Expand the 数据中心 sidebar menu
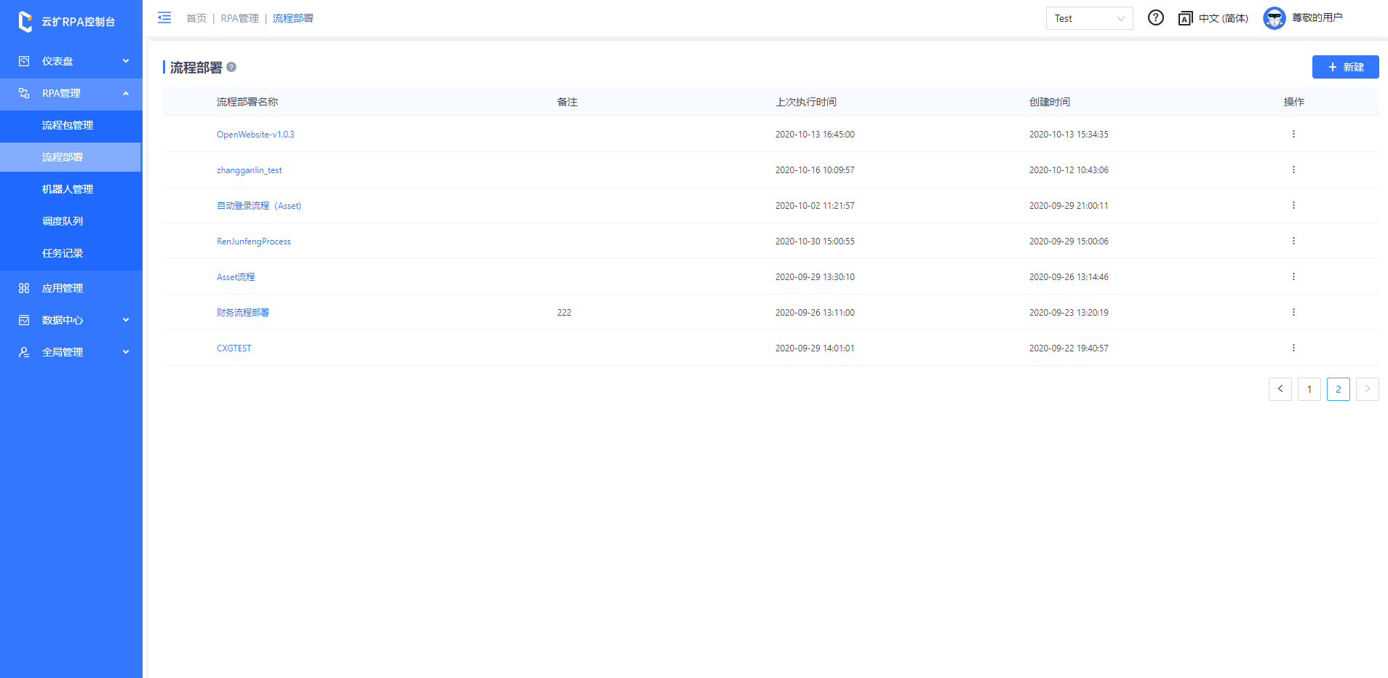Screen dimensions: 1388x678 [x=71, y=320]
